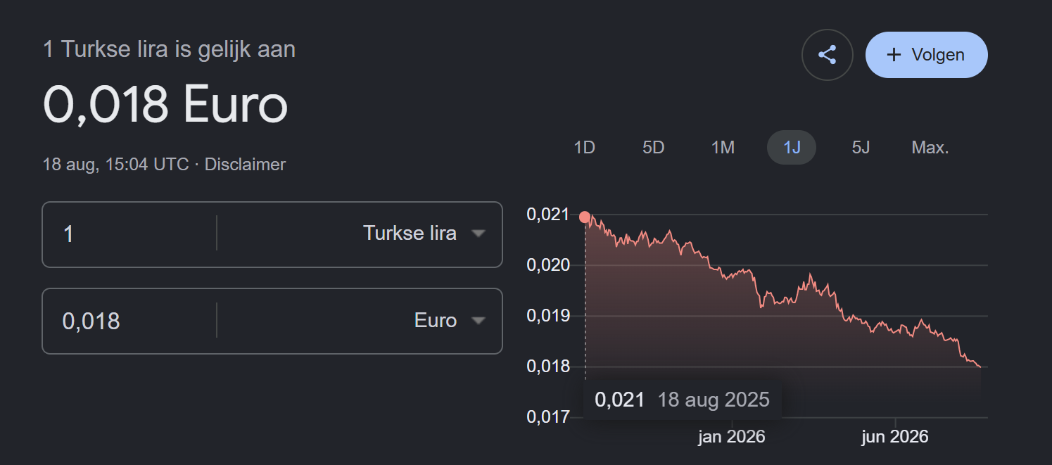1052x465 pixels.
Task: Switch chart to 5J range
Action: click(861, 148)
